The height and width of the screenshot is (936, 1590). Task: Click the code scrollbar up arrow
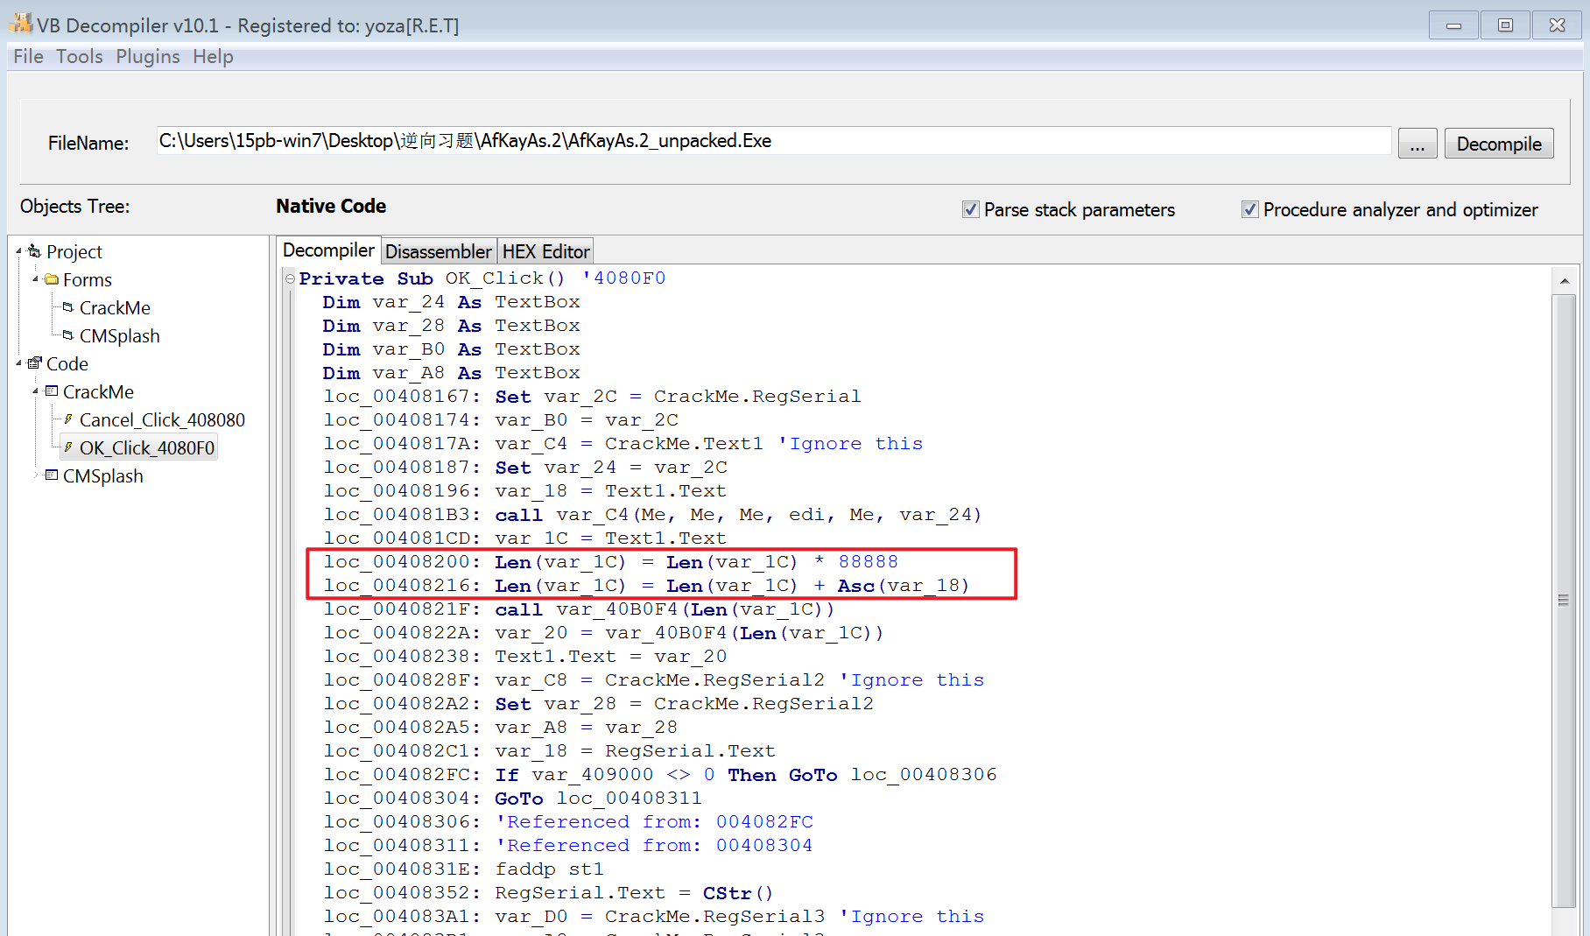(x=1564, y=281)
